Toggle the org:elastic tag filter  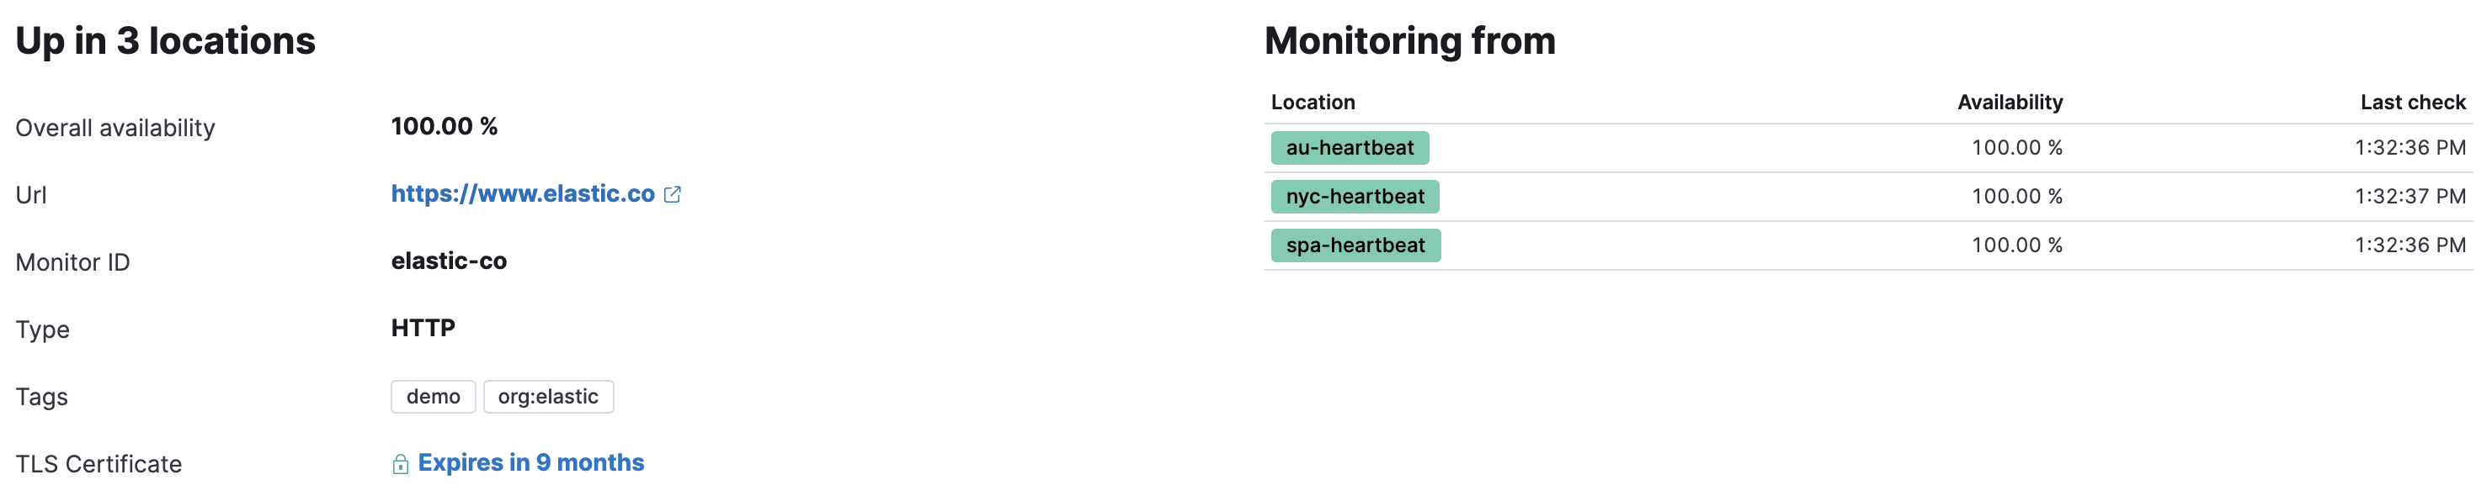coord(547,396)
